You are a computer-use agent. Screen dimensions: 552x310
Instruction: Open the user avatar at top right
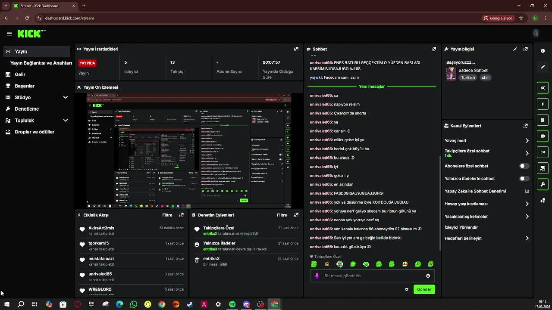pyautogui.click(x=536, y=34)
